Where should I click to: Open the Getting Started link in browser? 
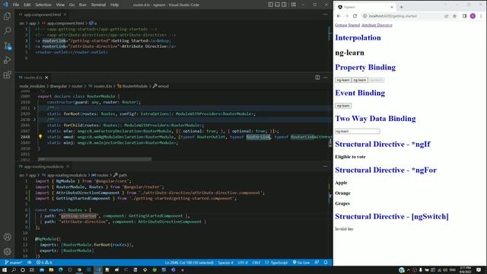point(347,25)
